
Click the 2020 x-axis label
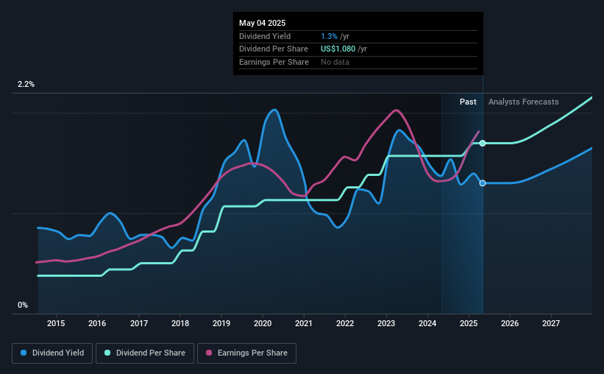pyautogui.click(x=263, y=323)
